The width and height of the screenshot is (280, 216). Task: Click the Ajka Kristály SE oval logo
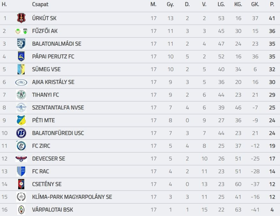click(21, 82)
